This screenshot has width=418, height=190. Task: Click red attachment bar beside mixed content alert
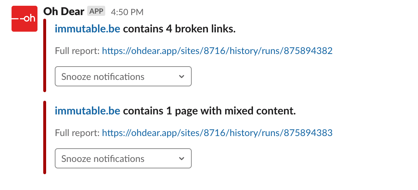click(45, 137)
